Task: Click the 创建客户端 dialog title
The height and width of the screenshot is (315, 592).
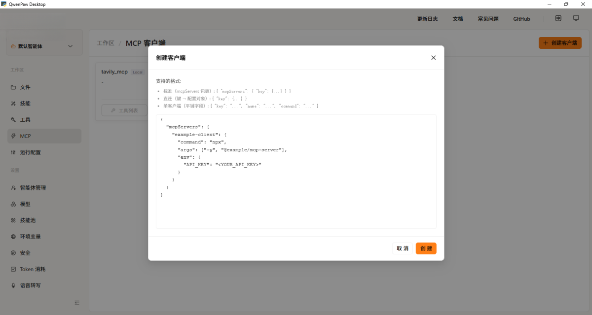Action: pyautogui.click(x=171, y=58)
